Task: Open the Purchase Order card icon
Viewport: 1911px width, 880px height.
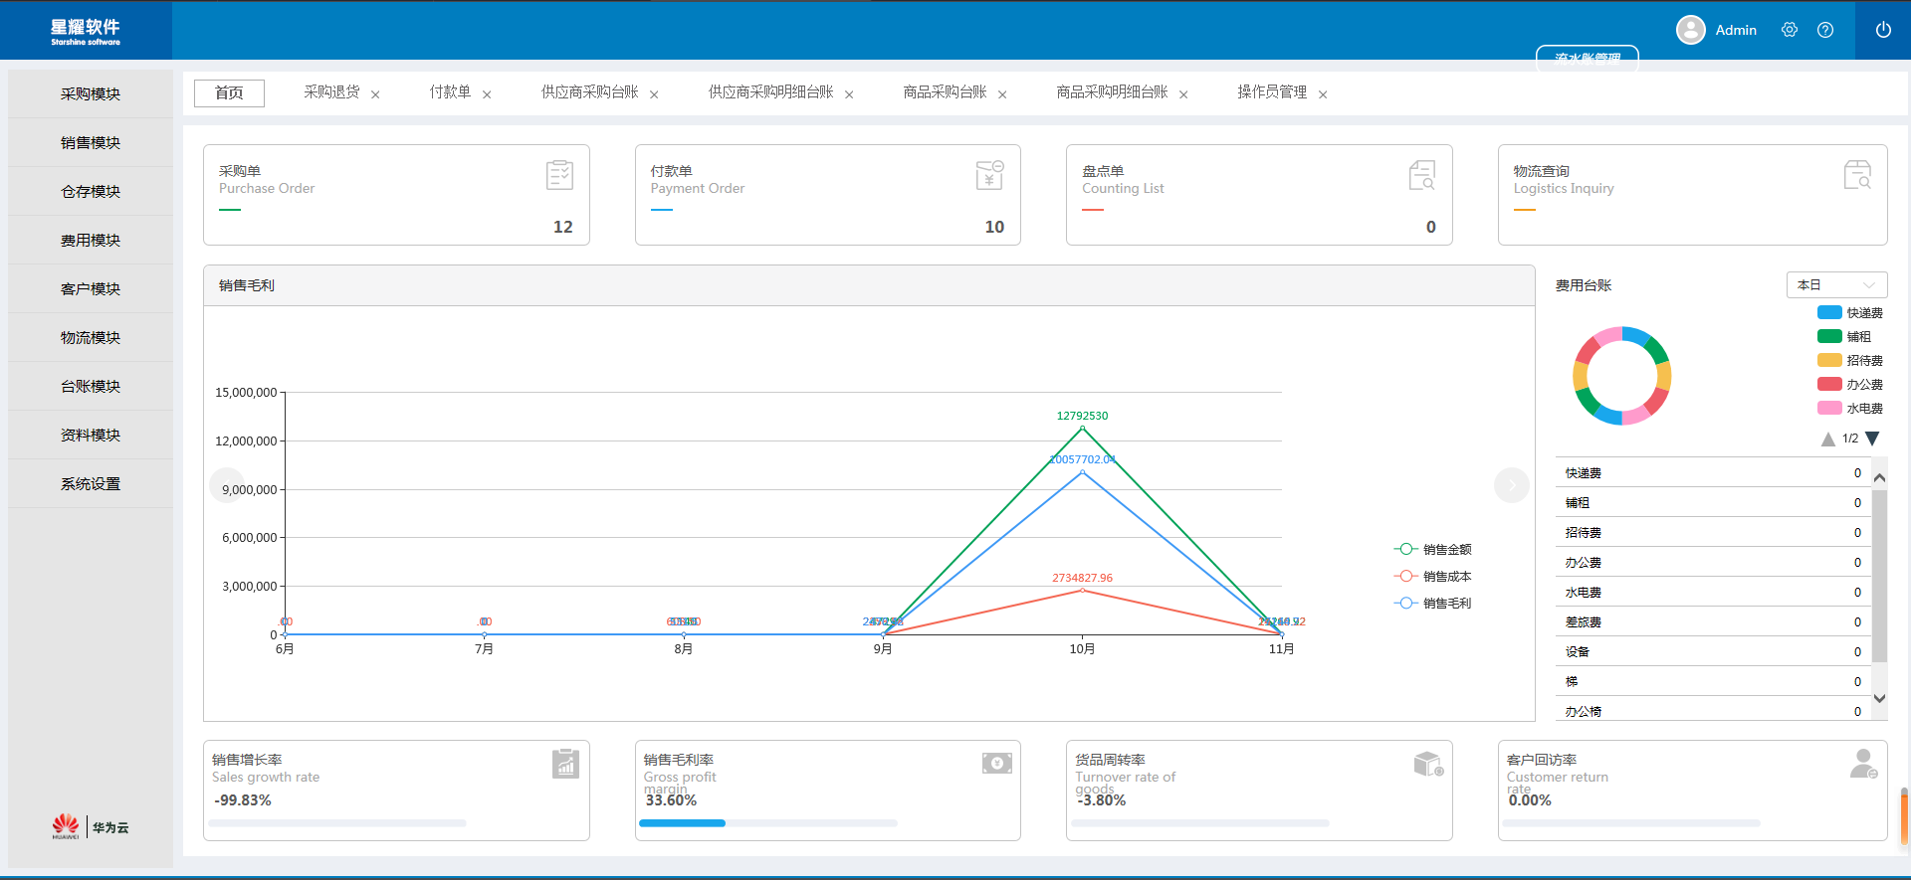Action: [560, 175]
